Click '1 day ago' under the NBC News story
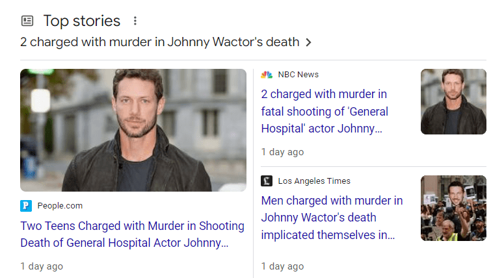 [x=282, y=152]
